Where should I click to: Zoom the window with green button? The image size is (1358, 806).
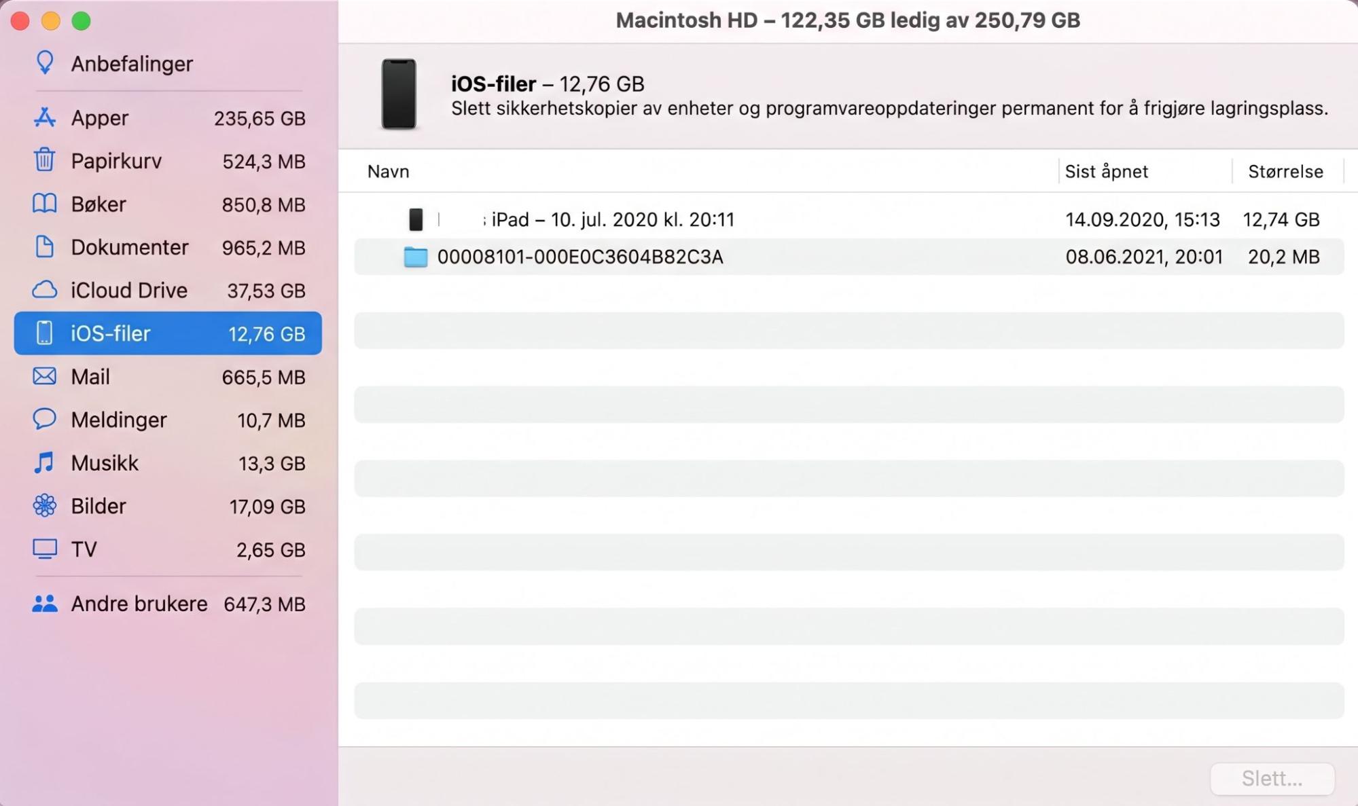pyautogui.click(x=82, y=21)
